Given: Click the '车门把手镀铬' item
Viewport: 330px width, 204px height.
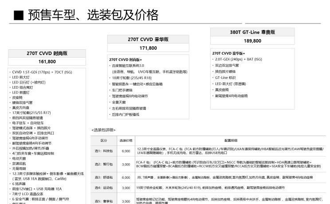Looking at the screenshot, I should [122, 90].
